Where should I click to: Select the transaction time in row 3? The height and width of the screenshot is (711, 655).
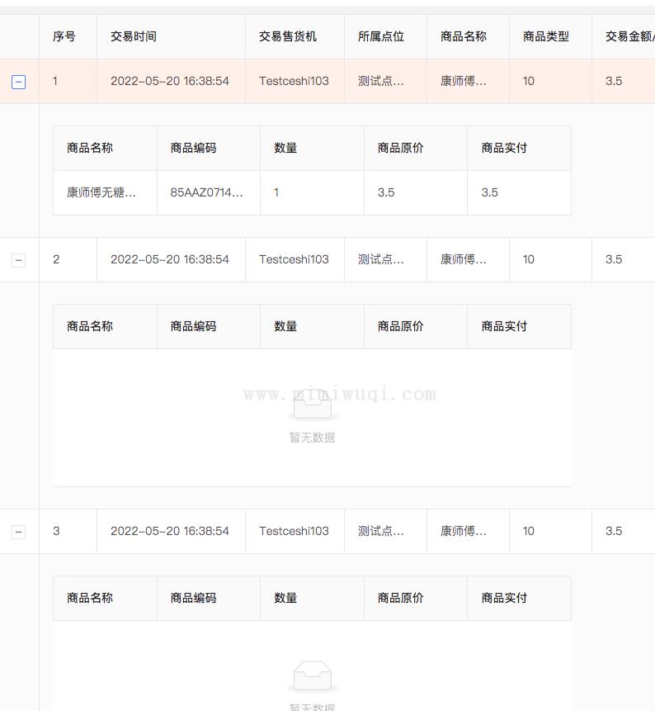pos(170,531)
